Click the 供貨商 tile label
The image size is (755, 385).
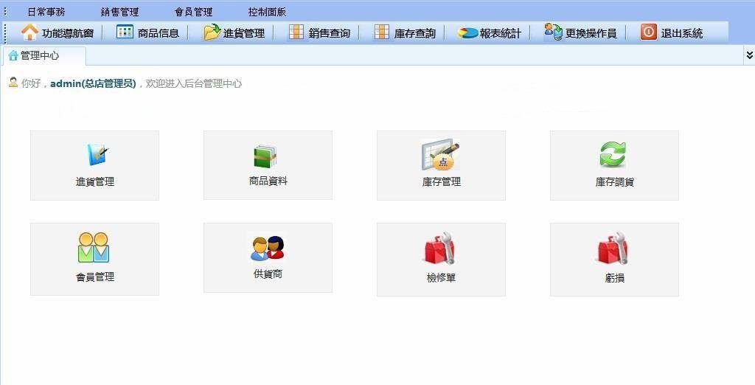pyautogui.click(x=268, y=274)
